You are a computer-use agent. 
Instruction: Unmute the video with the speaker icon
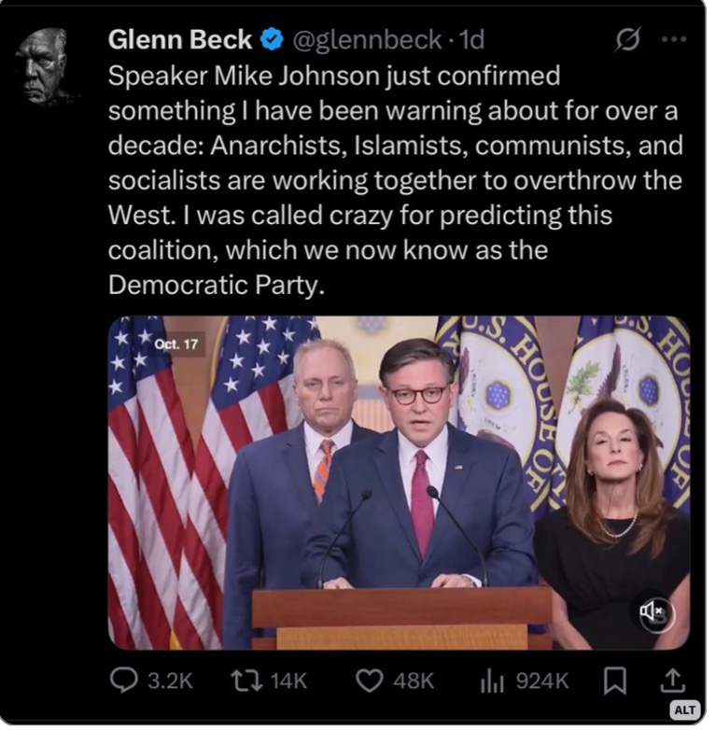[x=654, y=611]
